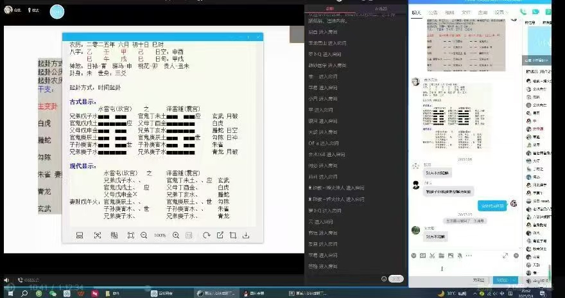Open image in external editor icon
The image size is (565, 298).
click(x=220, y=236)
